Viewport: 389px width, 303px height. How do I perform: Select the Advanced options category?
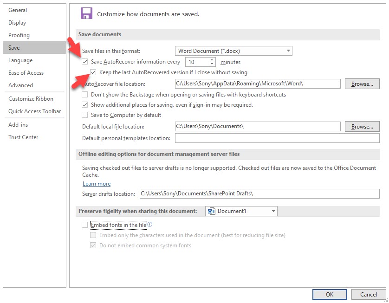20,85
